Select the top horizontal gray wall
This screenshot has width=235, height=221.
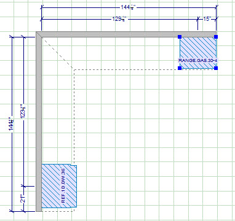tap(126, 34)
